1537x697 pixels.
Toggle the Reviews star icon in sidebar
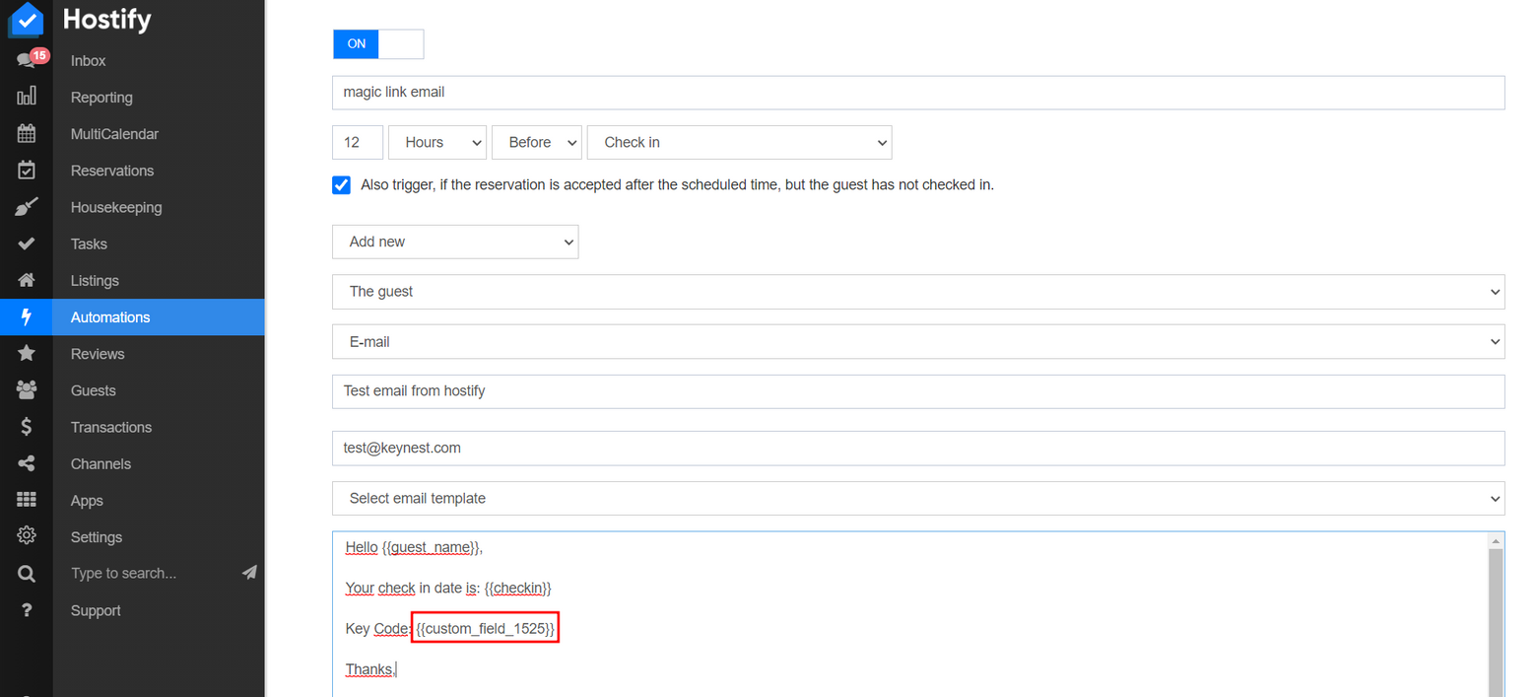(27, 353)
